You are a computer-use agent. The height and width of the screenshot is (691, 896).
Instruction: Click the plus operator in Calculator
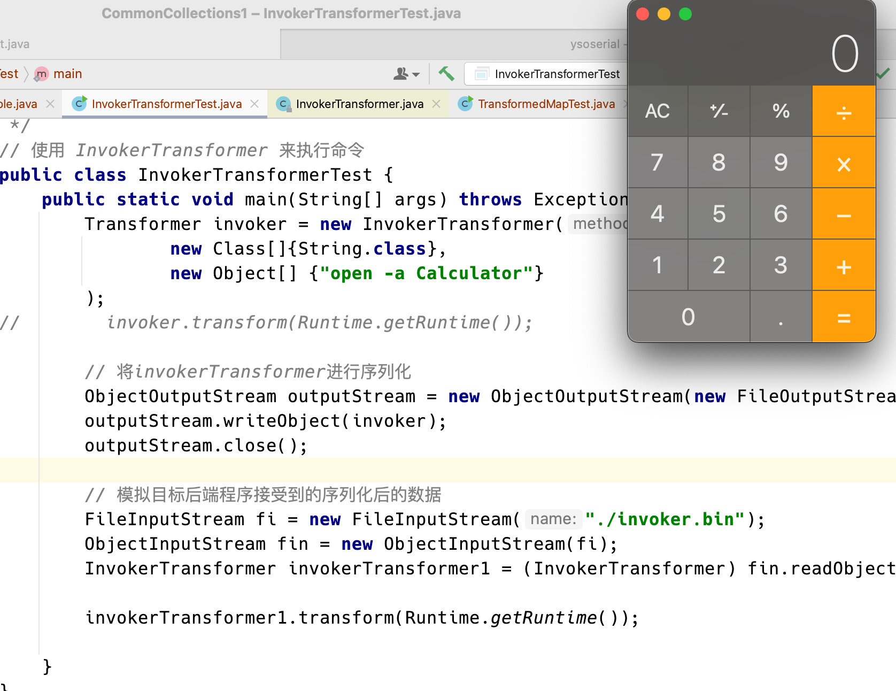(x=844, y=265)
